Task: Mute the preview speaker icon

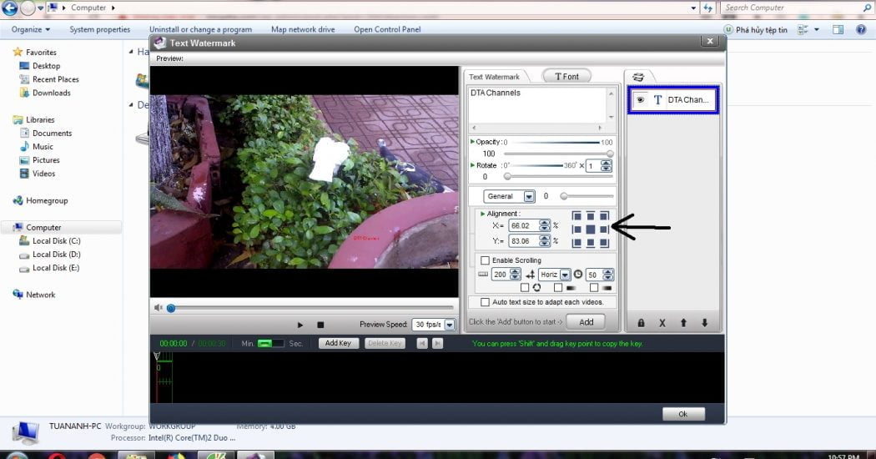Action: (159, 308)
